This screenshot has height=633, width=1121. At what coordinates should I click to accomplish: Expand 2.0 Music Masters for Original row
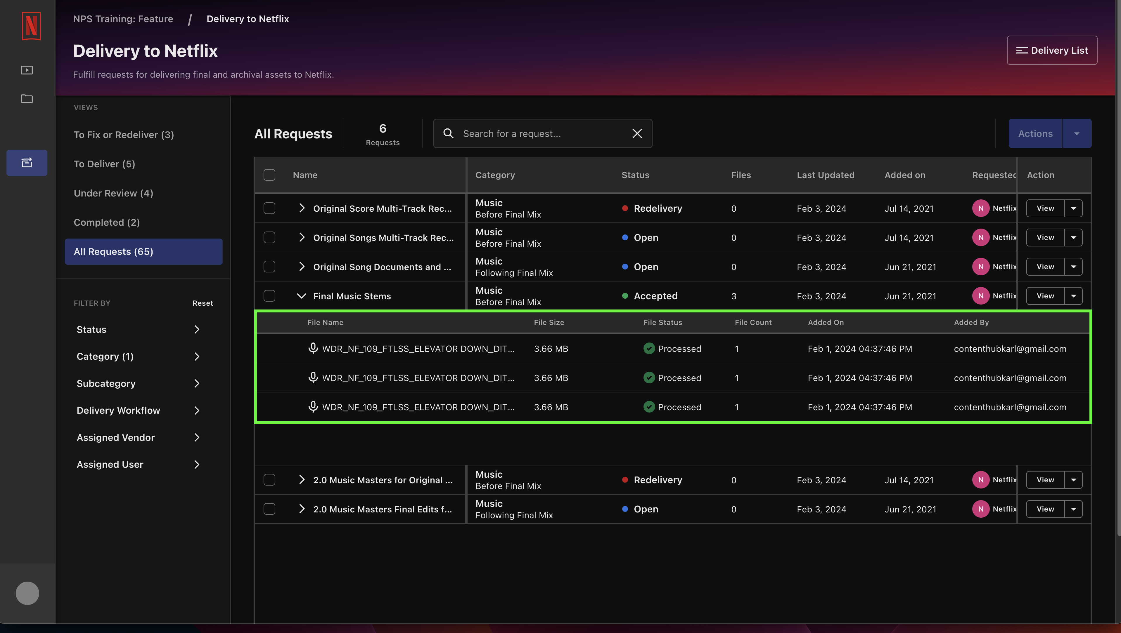click(302, 479)
